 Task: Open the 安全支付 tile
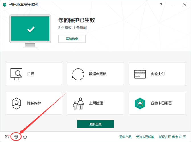click(157, 74)
